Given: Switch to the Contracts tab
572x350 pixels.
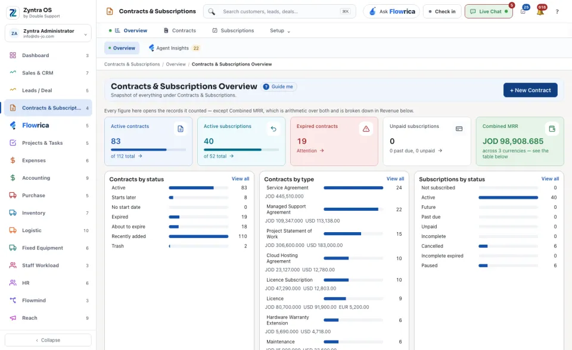Looking at the screenshot, I should tap(179, 30).
